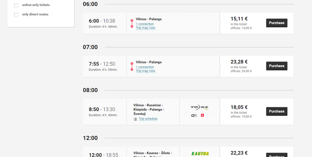Click the list icon beside Trip schedule

tap(135, 119)
